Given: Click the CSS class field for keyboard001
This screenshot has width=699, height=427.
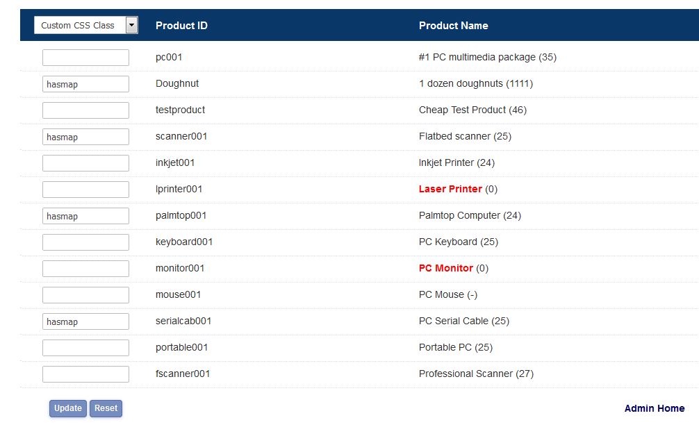Looking at the screenshot, I should coord(85,242).
